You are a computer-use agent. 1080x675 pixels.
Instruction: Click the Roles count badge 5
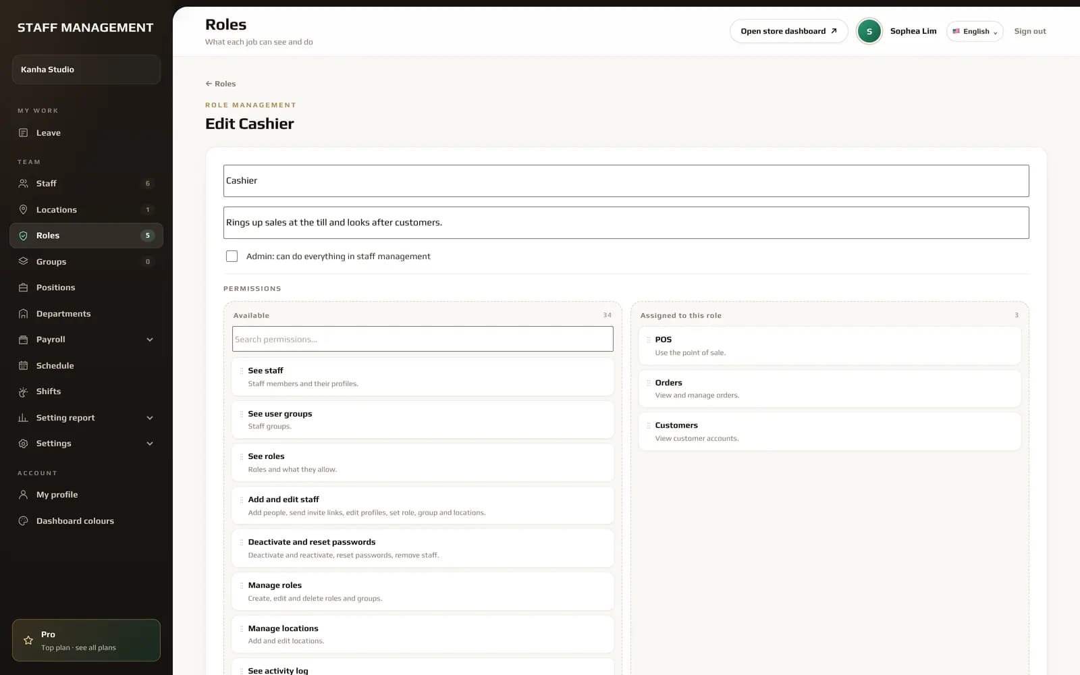(147, 236)
